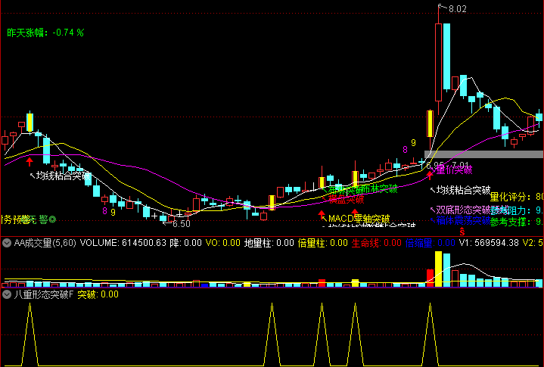Select the 双底形态突破 signal label
The image size is (544, 367).
(x=463, y=210)
